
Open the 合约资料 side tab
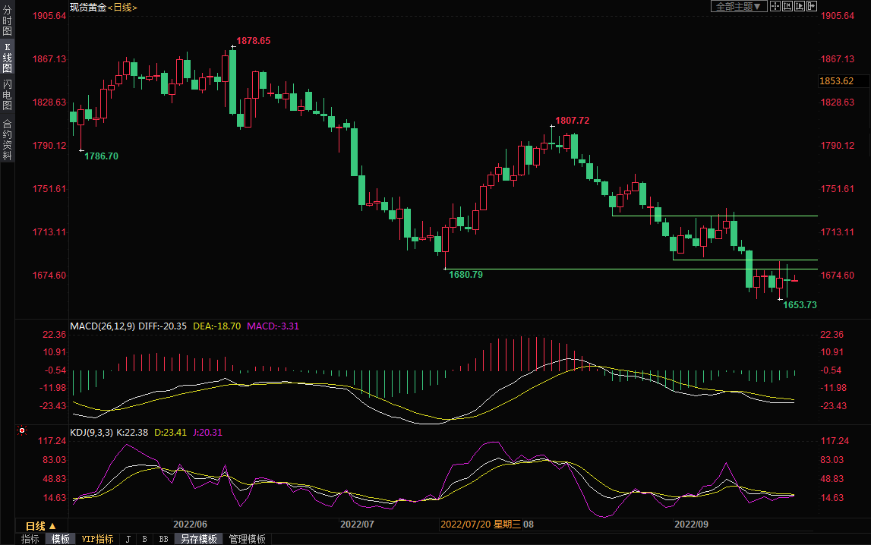[x=7, y=139]
